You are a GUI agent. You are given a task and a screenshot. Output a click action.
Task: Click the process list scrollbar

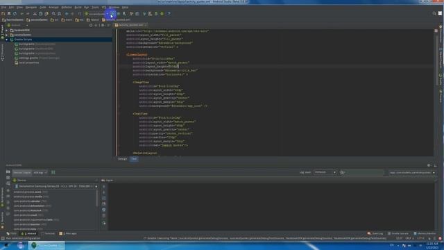[x=97, y=198]
